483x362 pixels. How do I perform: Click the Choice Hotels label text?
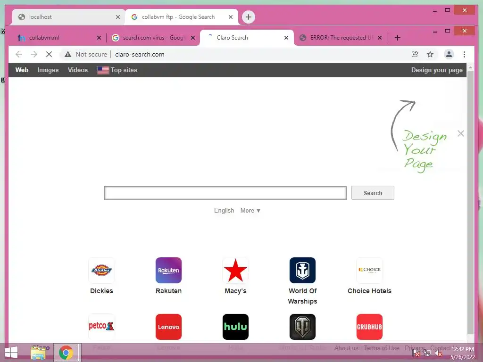click(x=369, y=291)
